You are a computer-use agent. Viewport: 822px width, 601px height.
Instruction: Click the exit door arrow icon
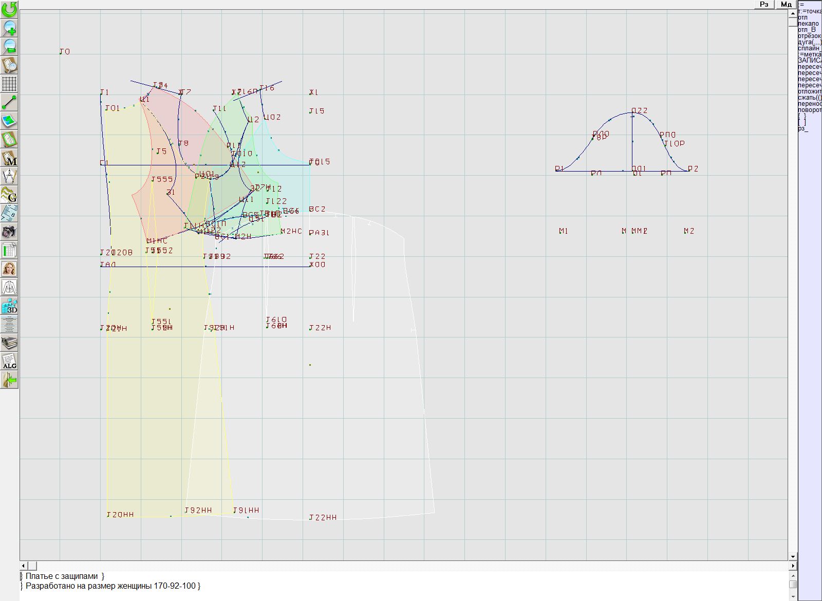[9, 380]
